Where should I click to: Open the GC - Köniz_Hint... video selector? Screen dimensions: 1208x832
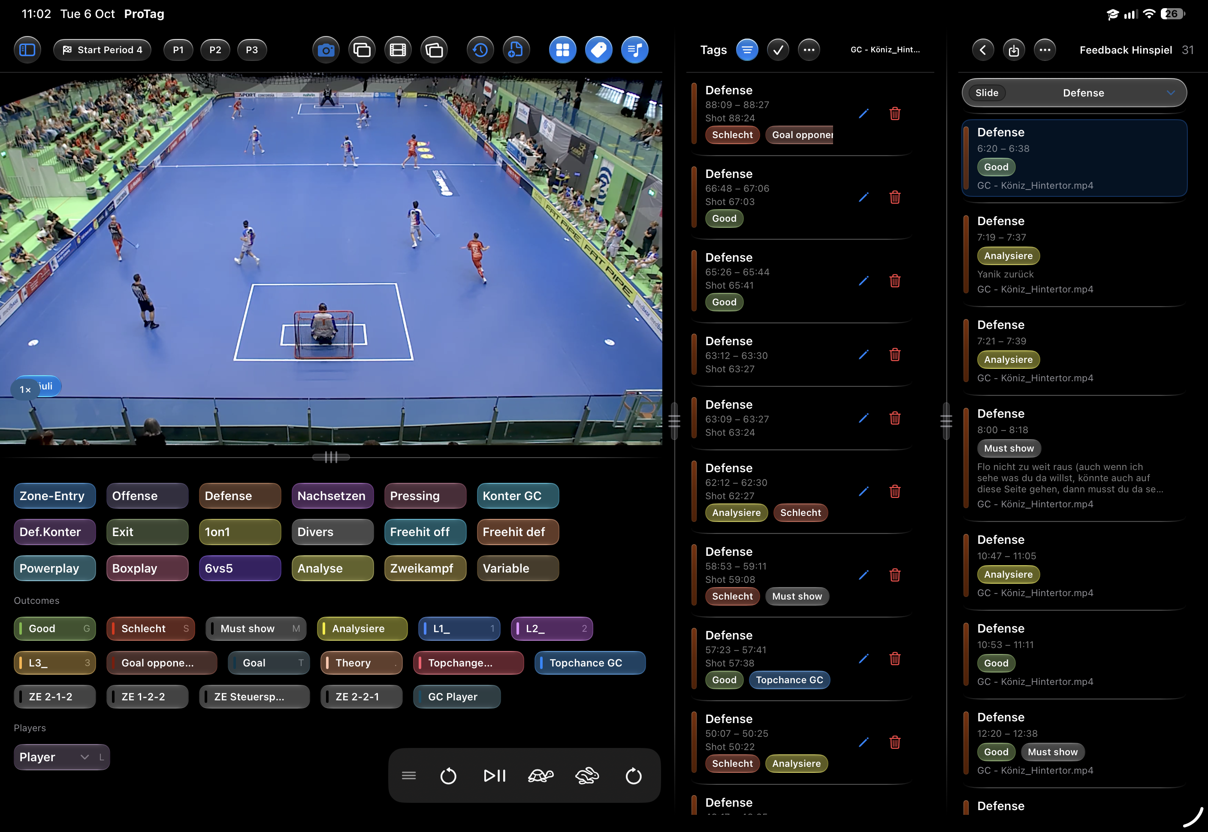(885, 50)
